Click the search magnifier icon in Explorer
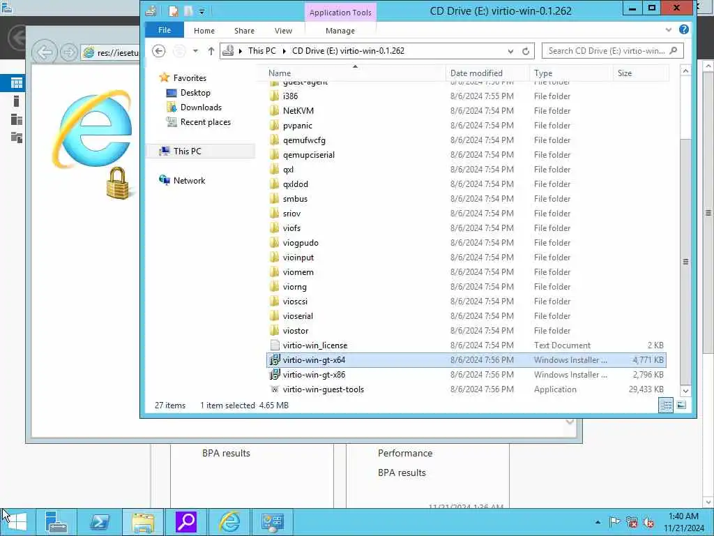Image resolution: width=714 pixels, height=536 pixels. click(674, 50)
